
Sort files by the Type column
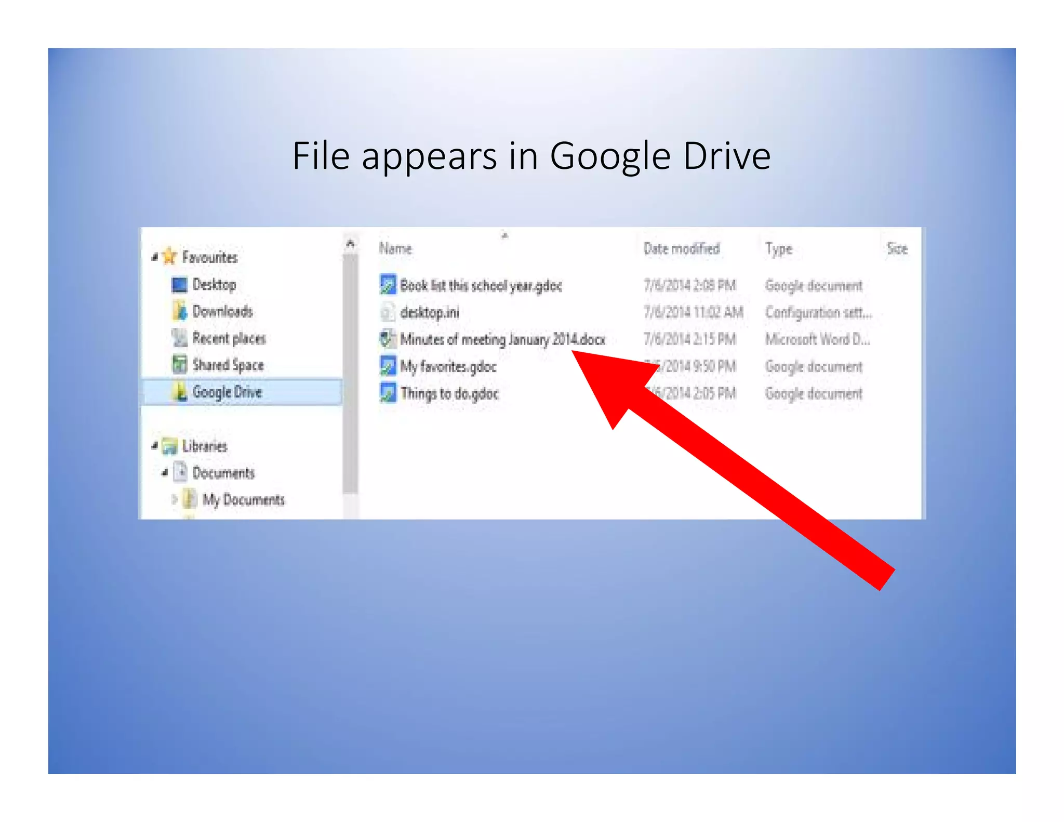pos(778,249)
